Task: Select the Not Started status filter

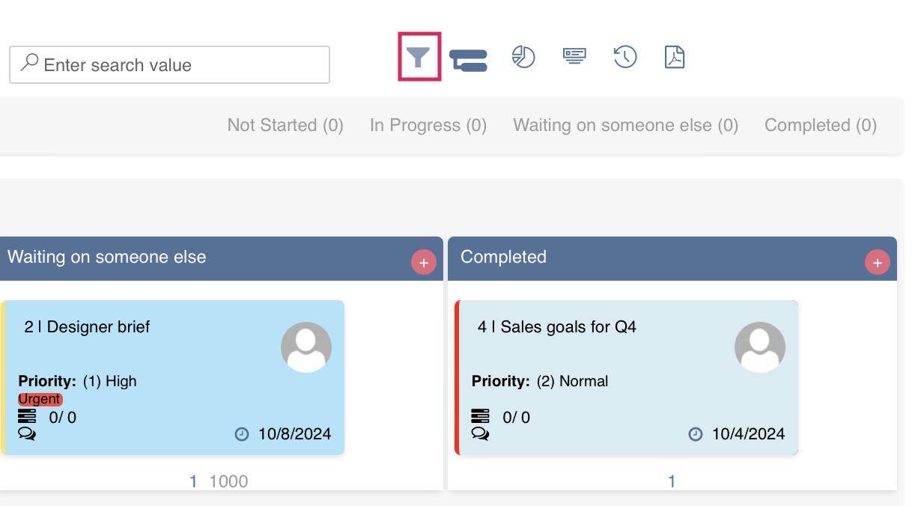Action: pyautogui.click(x=285, y=125)
